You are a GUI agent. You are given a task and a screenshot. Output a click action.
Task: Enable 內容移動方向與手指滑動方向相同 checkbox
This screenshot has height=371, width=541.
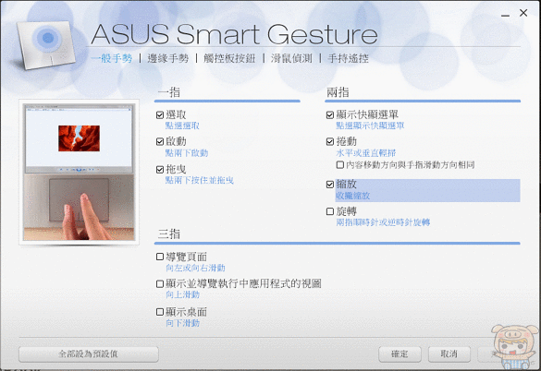tap(340, 165)
